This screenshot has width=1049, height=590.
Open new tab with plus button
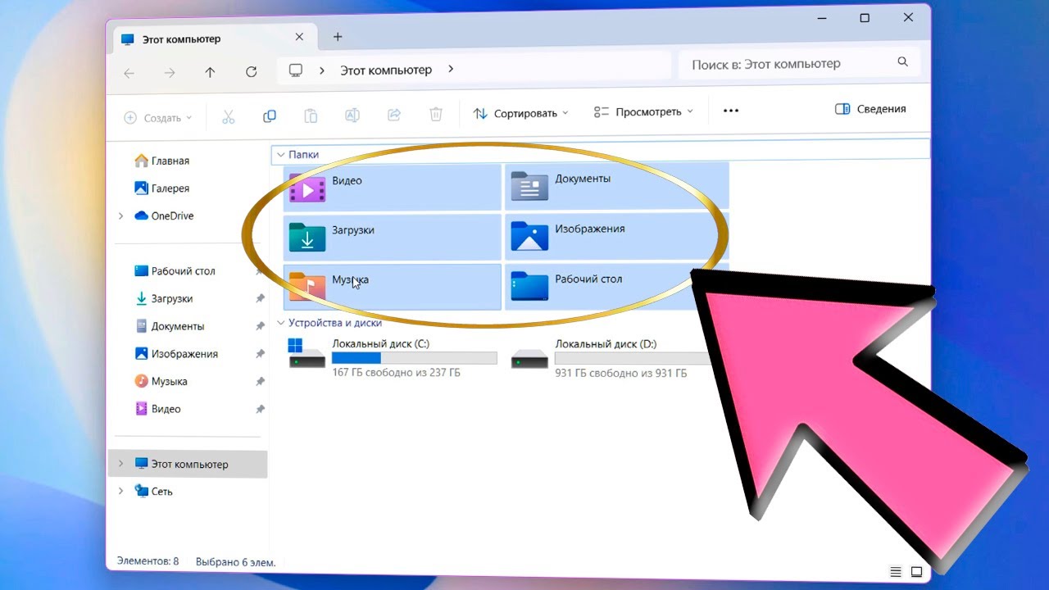coord(338,37)
